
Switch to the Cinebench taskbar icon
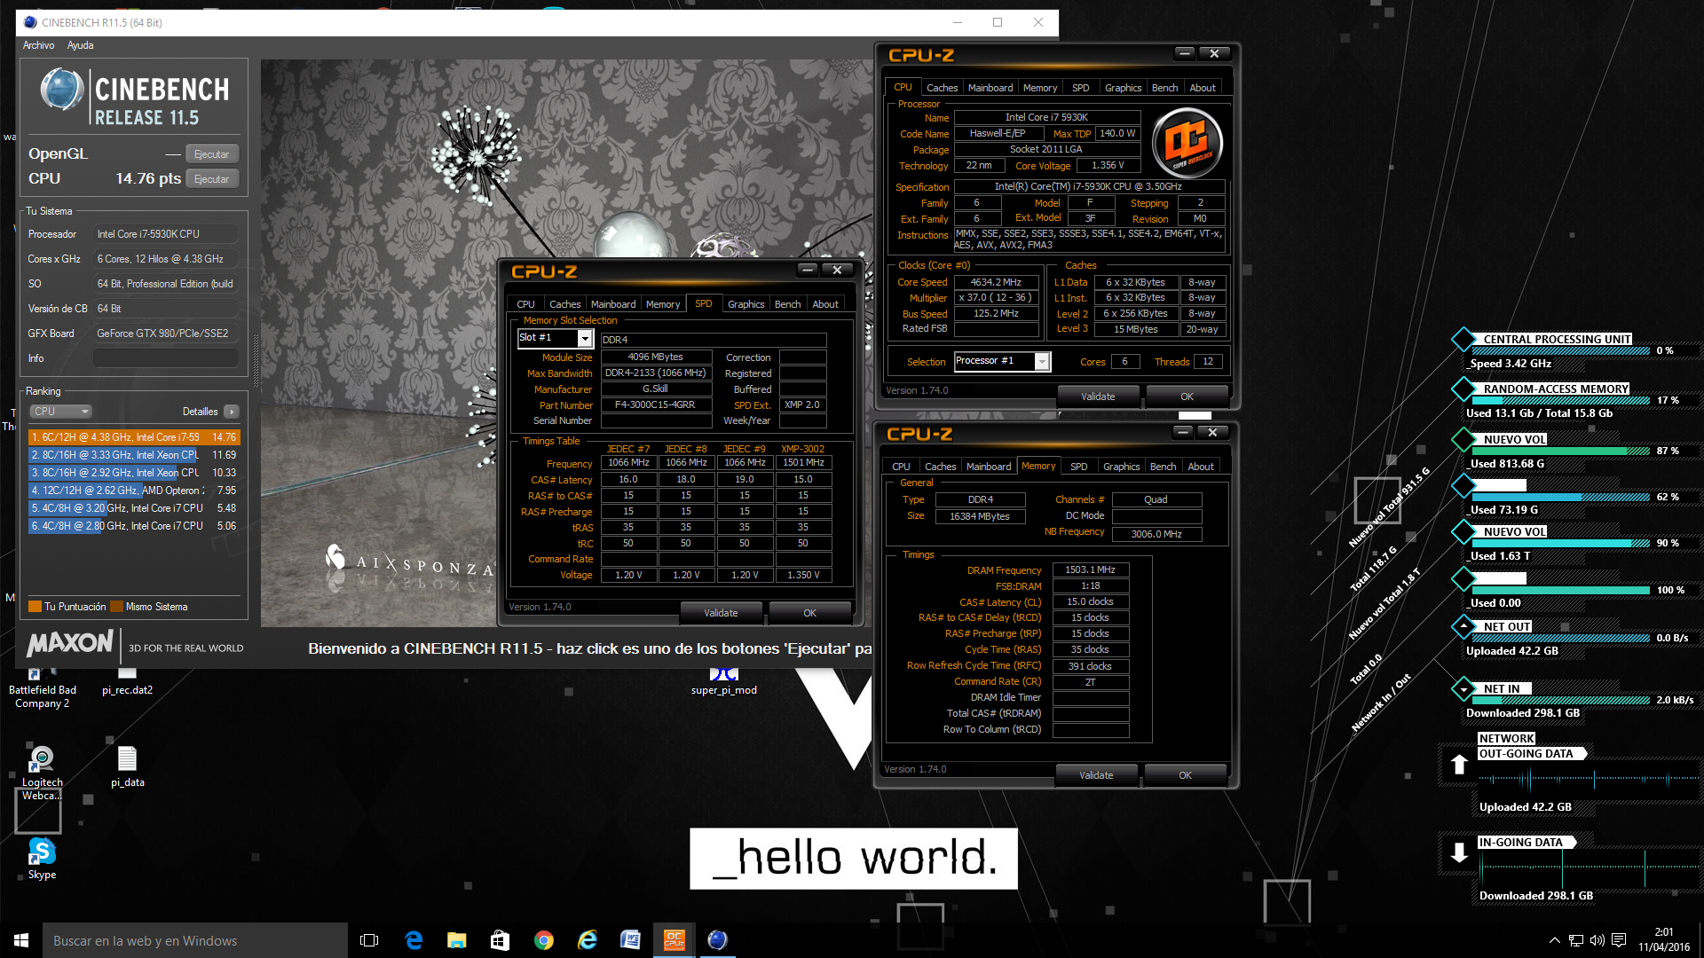click(x=717, y=940)
